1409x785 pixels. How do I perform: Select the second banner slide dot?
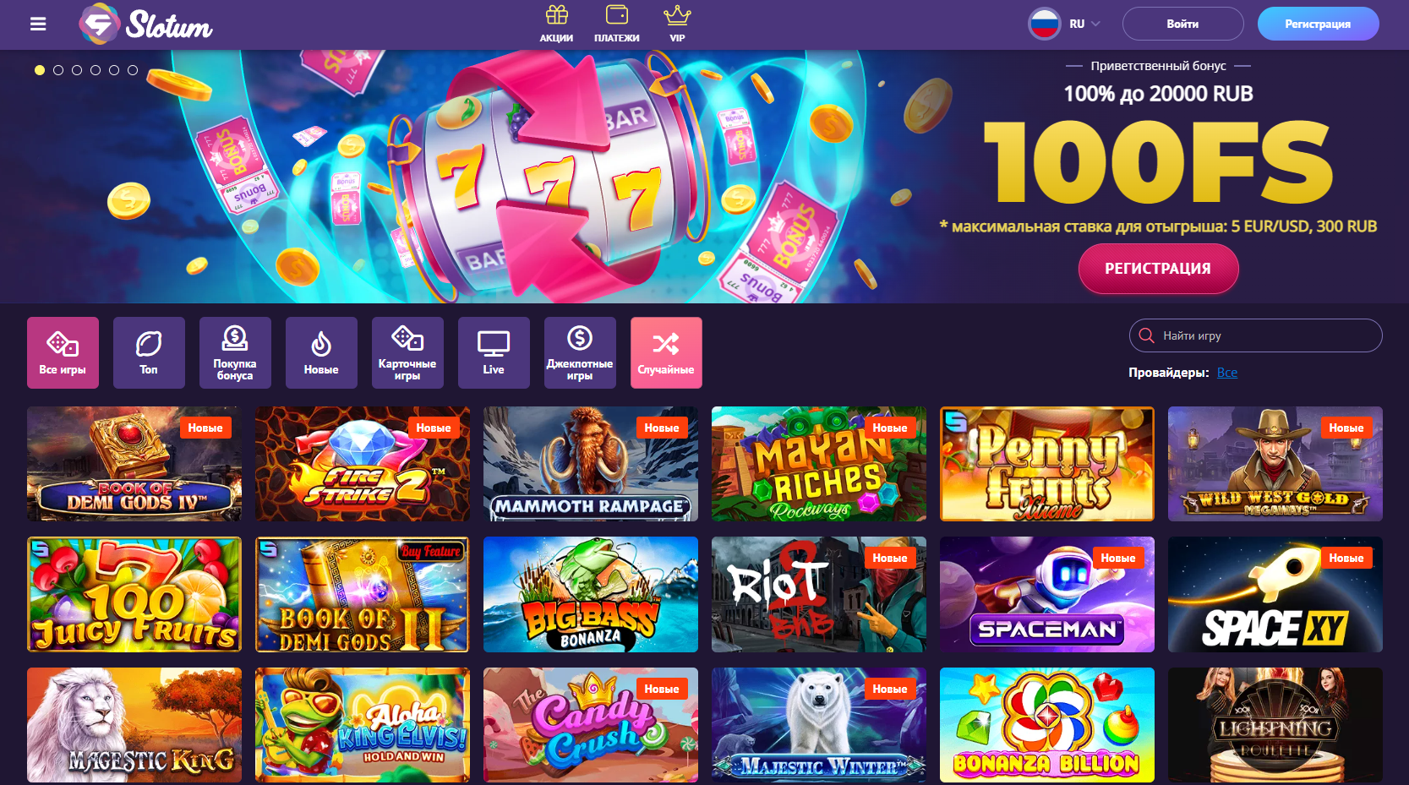tap(58, 70)
